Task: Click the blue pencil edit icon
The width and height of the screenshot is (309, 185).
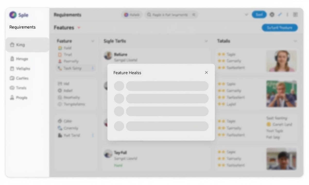Action: click(x=280, y=15)
